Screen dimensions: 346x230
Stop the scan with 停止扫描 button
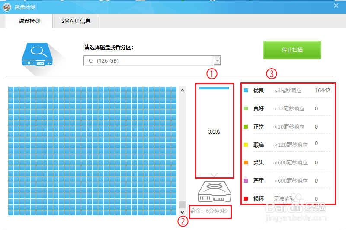(x=292, y=50)
